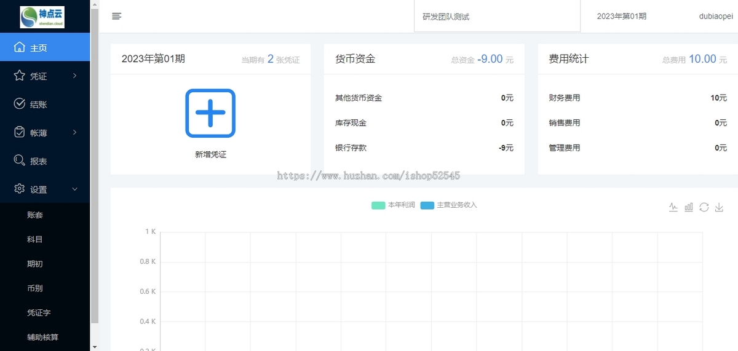Click the voucher count 2 link

[271, 59]
